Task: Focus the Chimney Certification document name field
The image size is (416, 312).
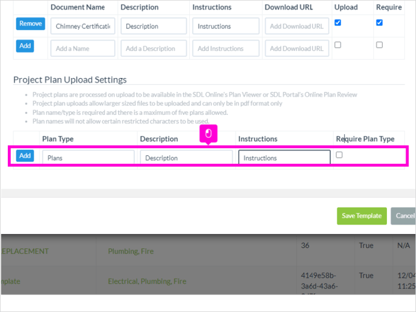Action: (x=83, y=26)
